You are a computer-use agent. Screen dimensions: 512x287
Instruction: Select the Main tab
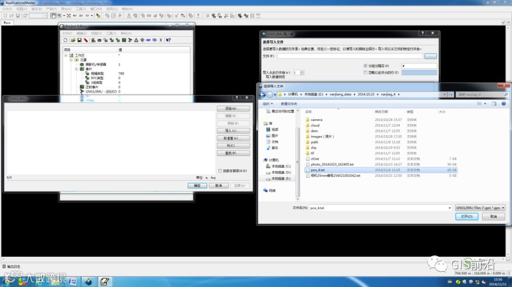[7, 23]
